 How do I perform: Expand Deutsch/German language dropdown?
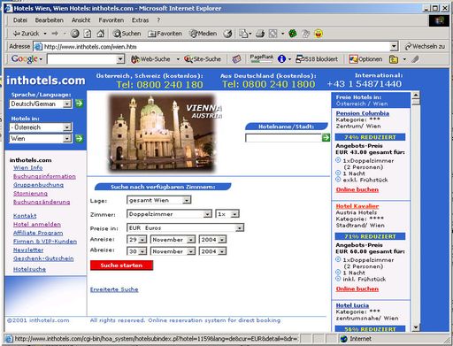(x=67, y=104)
